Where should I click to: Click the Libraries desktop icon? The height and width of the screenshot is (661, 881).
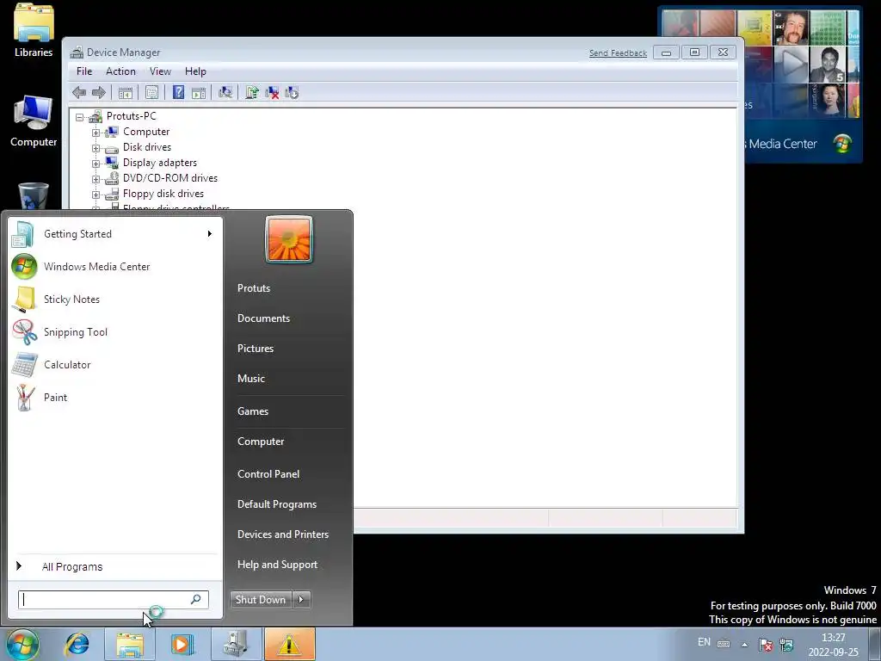(x=34, y=31)
